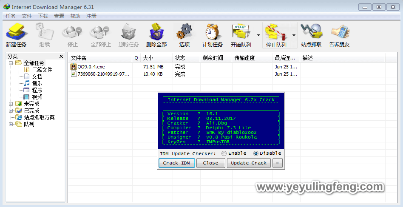The width and height of the screenshot is (403, 207).
Task: Click the Crack IDM button
Action: click(176, 163)
